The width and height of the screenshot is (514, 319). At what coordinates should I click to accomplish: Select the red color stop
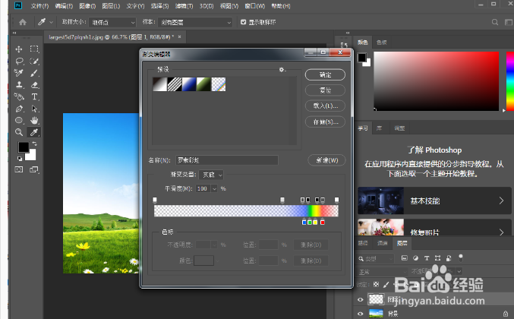pyautogui.click(x=323, y=222)
